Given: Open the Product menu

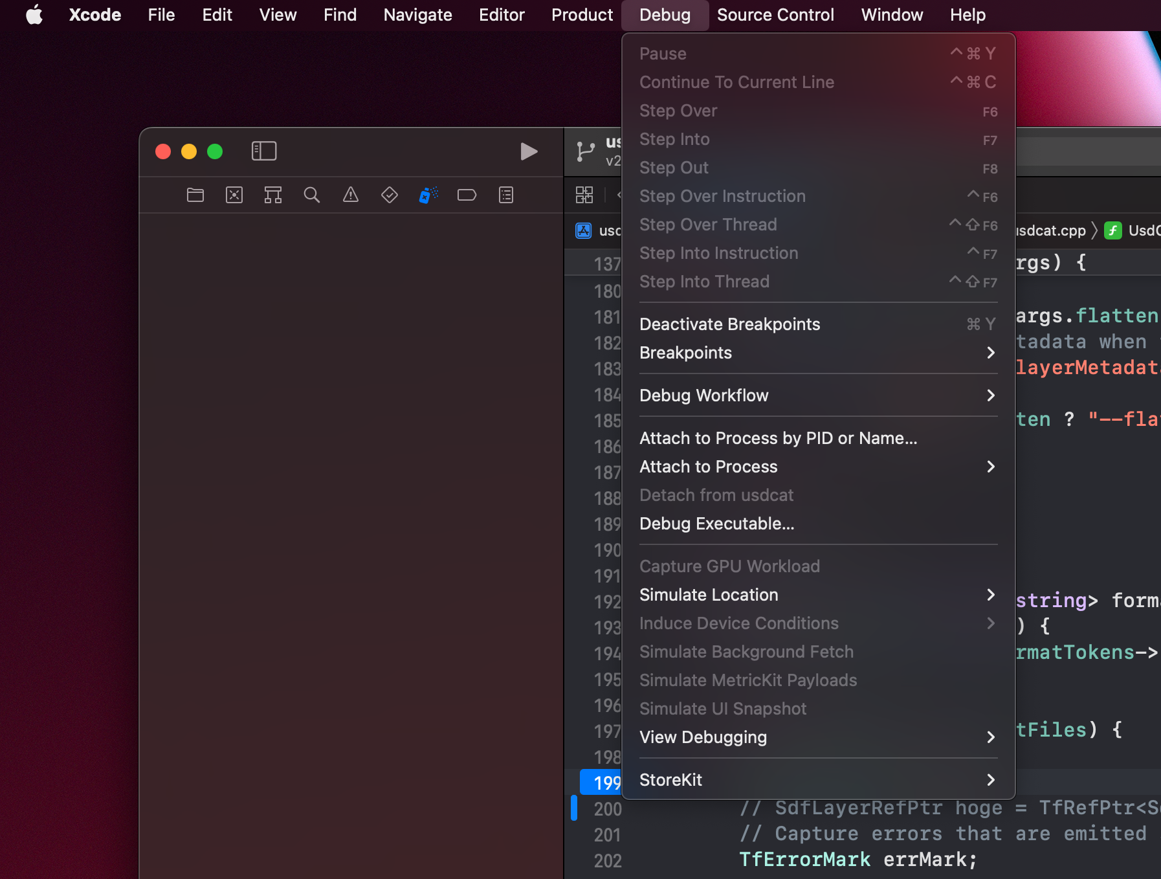Looking at the screenshot, I should [x=581, y=15].
